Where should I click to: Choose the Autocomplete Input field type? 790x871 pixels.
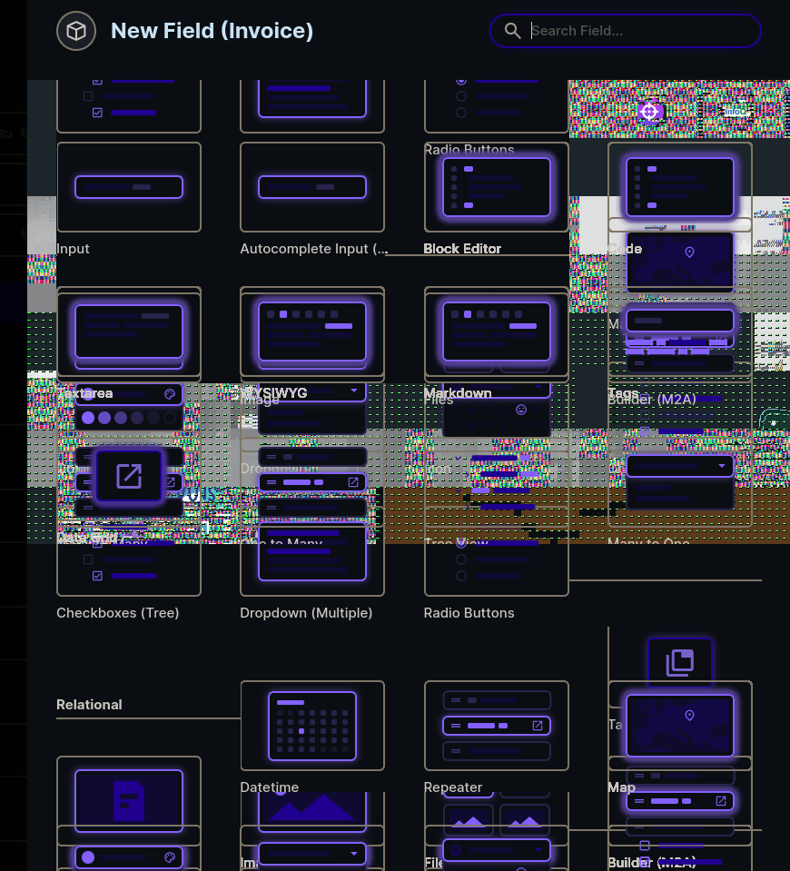pos(311,187)
